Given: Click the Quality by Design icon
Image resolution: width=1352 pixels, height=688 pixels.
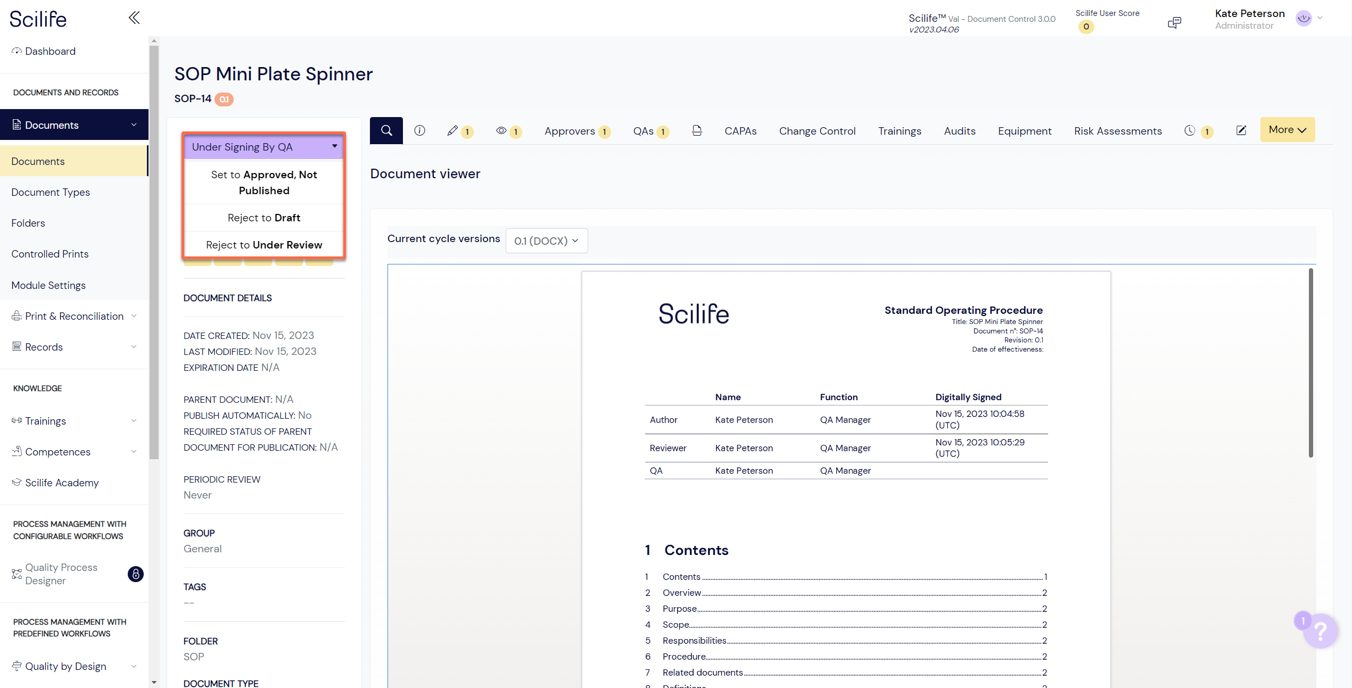Looking at the screenshot, I should [17, 666].
